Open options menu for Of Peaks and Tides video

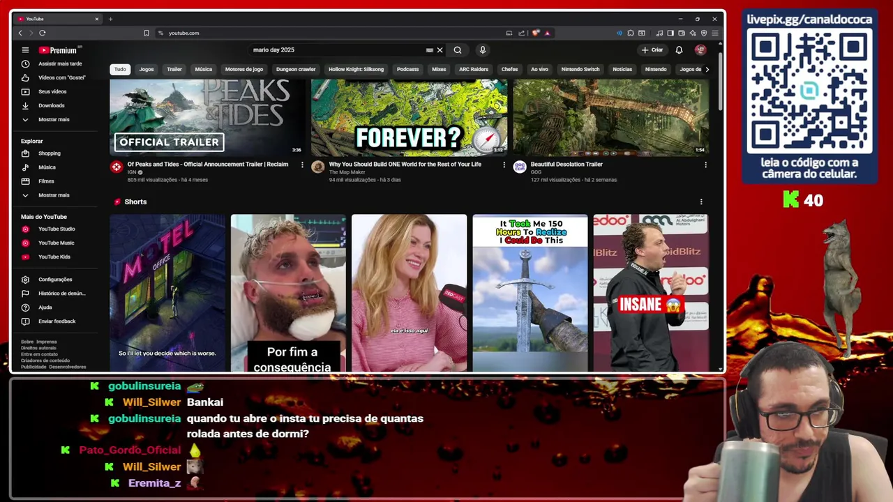(302, 165)
